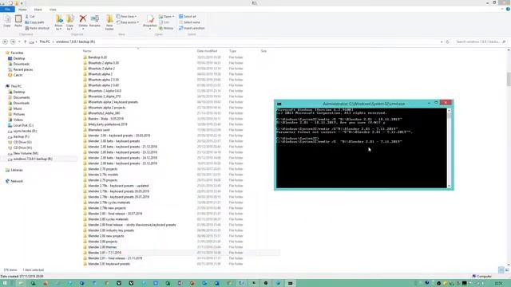Click Copy path in the ribbon

[34, 22]
